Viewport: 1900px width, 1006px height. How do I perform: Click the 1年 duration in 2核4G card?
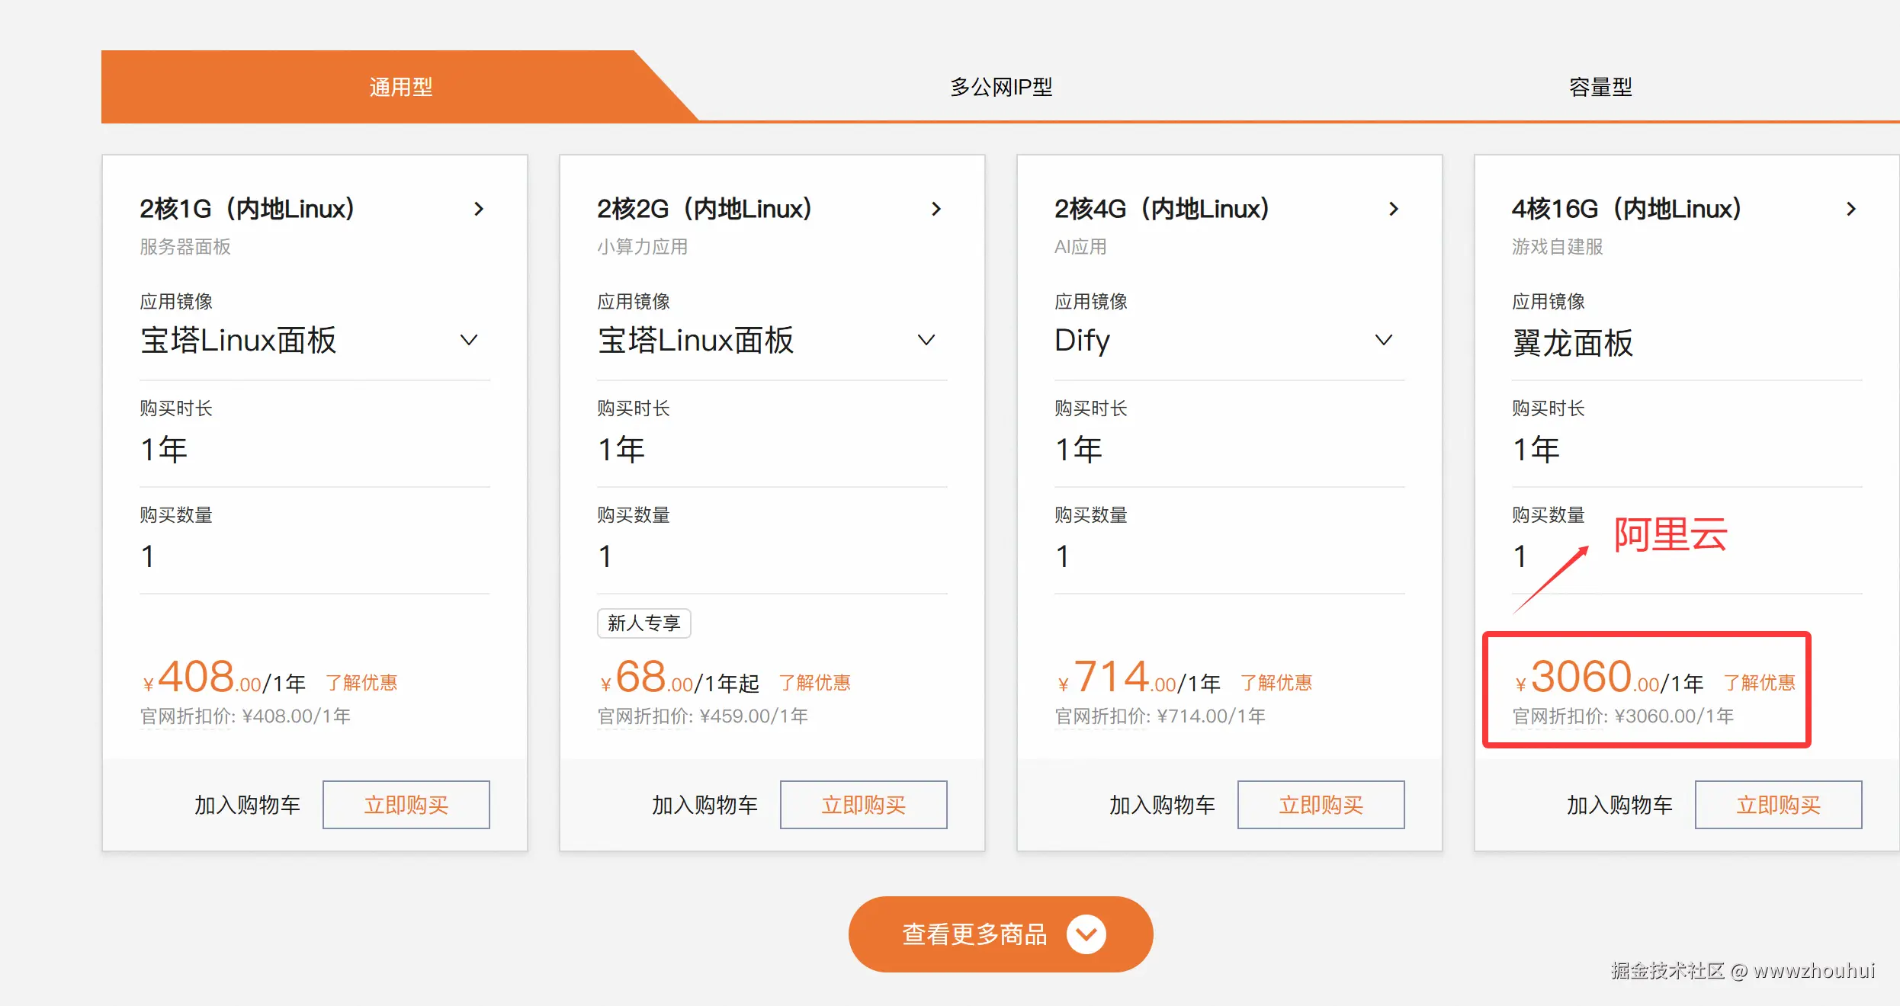1079,450
